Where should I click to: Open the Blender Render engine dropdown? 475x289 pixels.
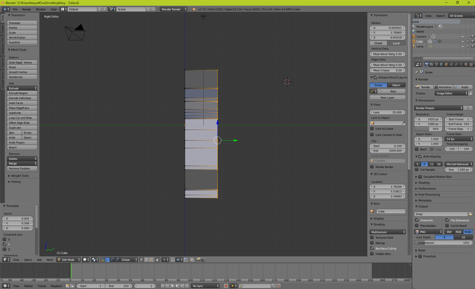tap(174, 9)
